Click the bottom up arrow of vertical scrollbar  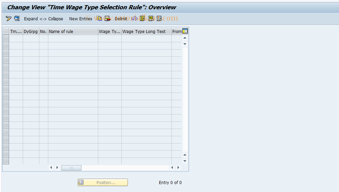pyautogui.click(x=185, y=155)
